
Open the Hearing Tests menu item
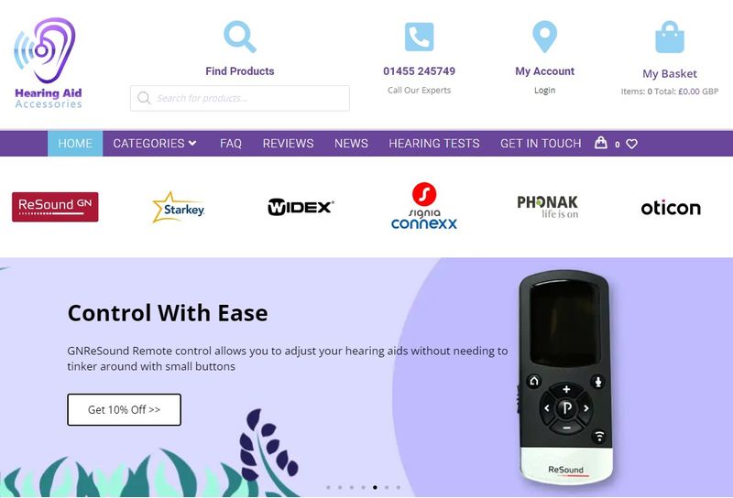pos(433,144)
